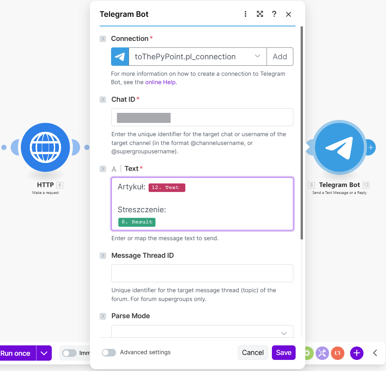The width and height of the screenshot is (386, 371).
Task: Open the toThePyPoint.pl_connection dropdown
Action: [198, 57]
